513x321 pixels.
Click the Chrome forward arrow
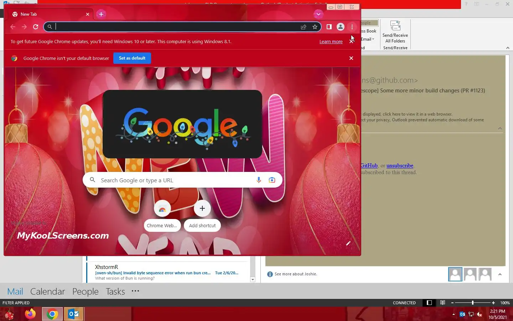pyautogui.click(x=24, y=27)
